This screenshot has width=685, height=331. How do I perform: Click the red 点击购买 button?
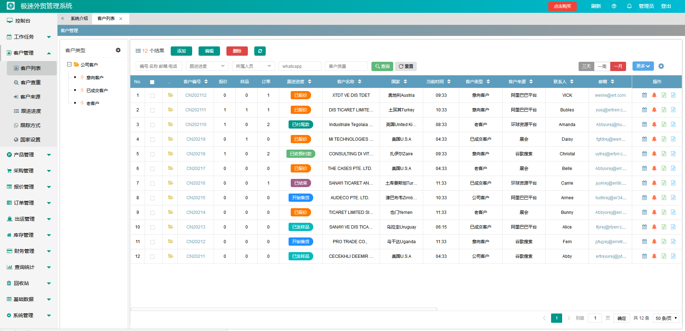click(562, 6)
